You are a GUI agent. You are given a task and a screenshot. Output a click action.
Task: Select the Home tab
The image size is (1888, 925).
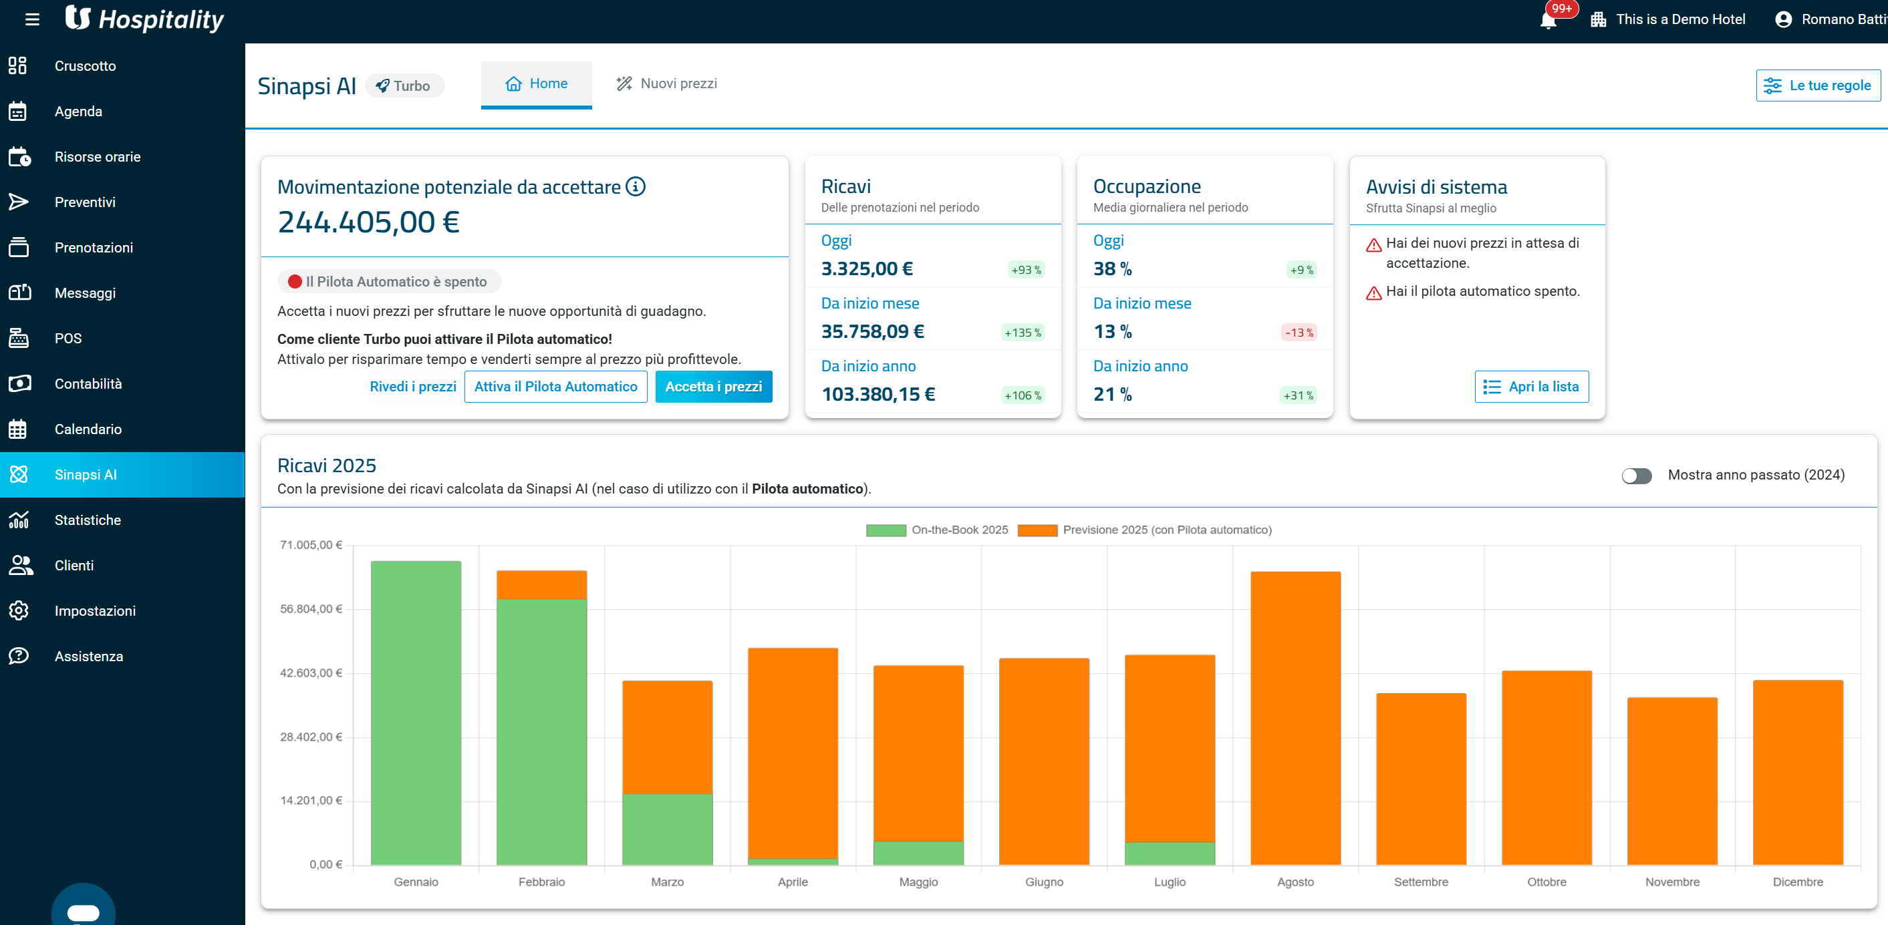pyautogui.click(x=537, y=84)
